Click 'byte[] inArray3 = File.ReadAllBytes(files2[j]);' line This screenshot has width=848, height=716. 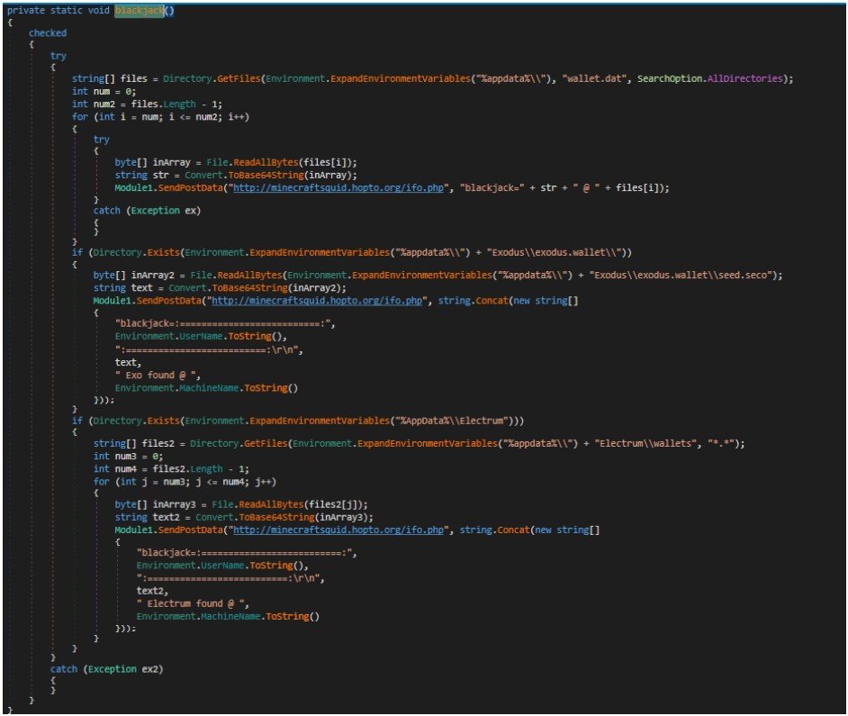[241, 504]
